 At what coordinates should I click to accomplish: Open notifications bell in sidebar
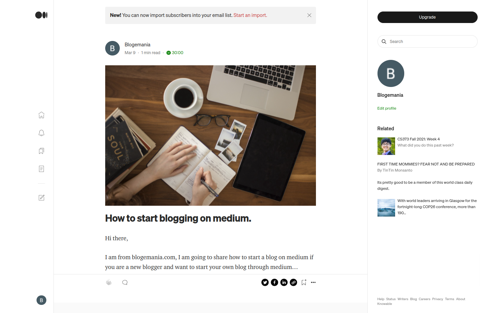click(x=41, y=133)
